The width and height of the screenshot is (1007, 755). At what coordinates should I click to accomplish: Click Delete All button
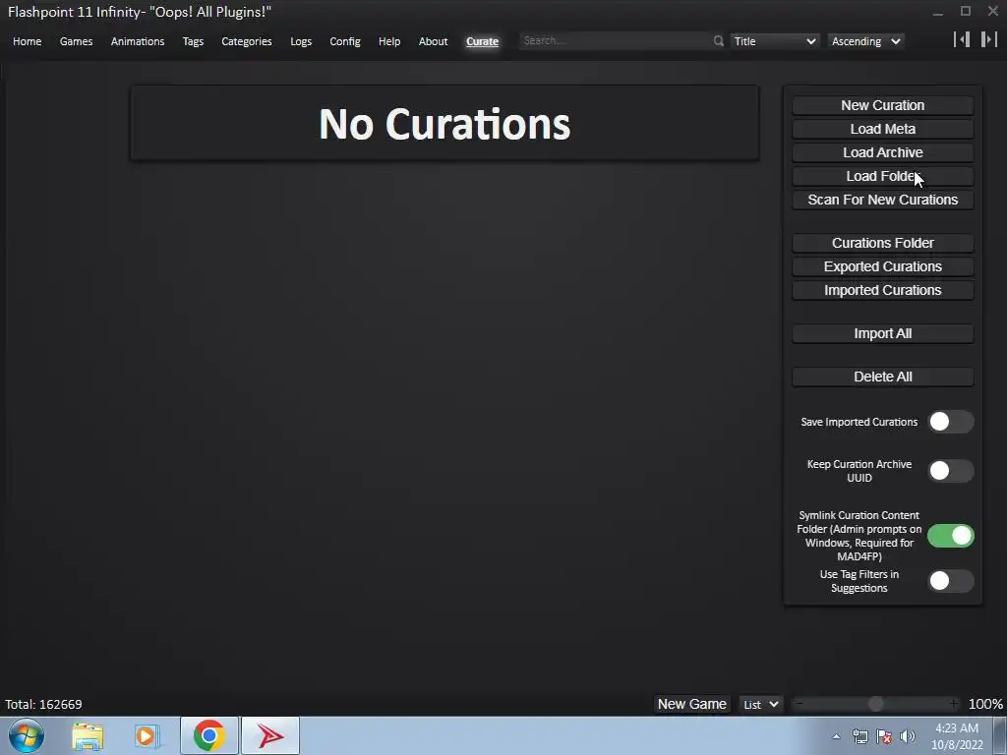click(x=882, y=377)
